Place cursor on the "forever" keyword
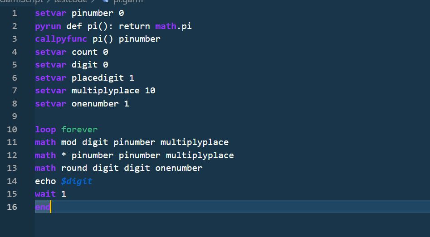 (79, 130)
